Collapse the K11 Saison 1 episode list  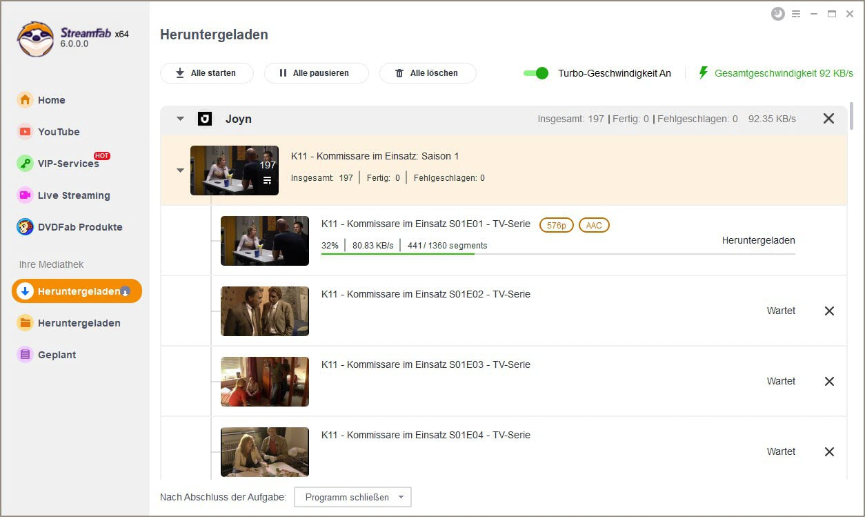[x=180, y=170]
